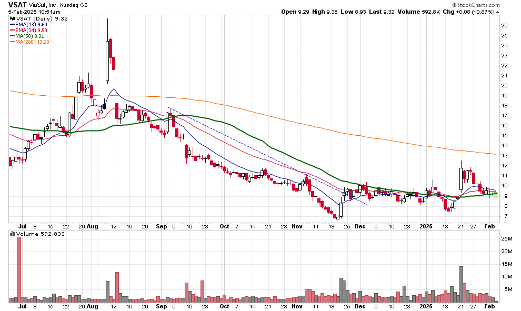Click the green MA(50) legend line marker
The width and height of the screenshot is (521, 311).
12,36
